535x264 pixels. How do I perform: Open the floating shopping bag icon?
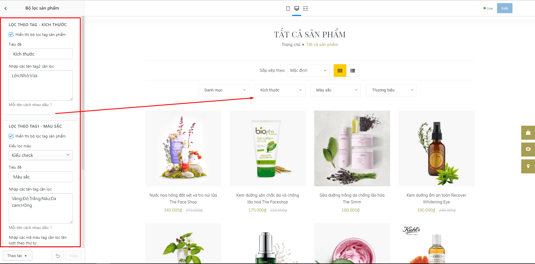tap(528, 133)
